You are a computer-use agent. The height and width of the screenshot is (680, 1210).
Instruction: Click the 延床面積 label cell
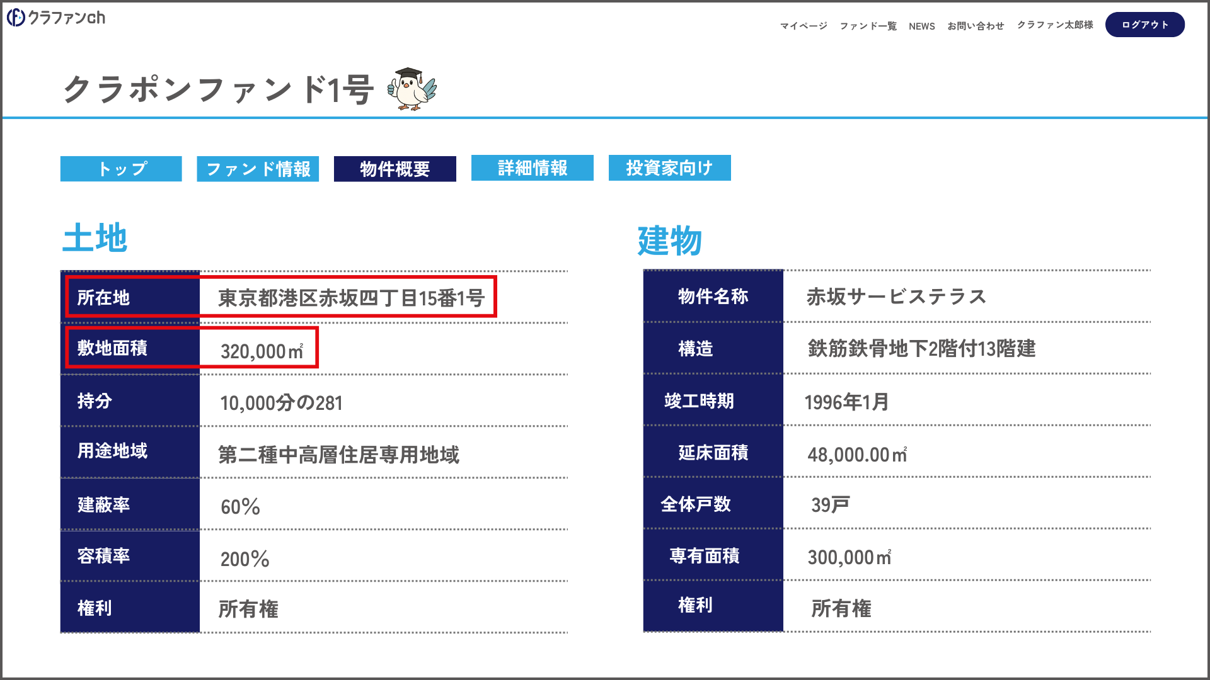tap(713, 452)
